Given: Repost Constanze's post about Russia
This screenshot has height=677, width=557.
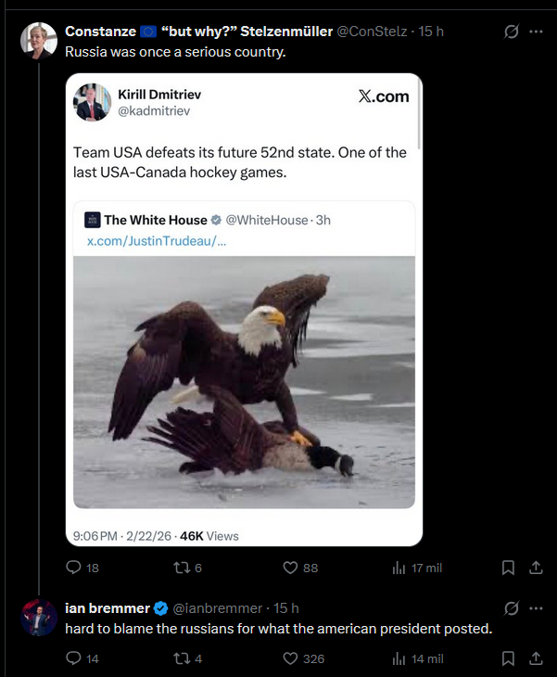Looking at the screenshot, I should point(179,568).
